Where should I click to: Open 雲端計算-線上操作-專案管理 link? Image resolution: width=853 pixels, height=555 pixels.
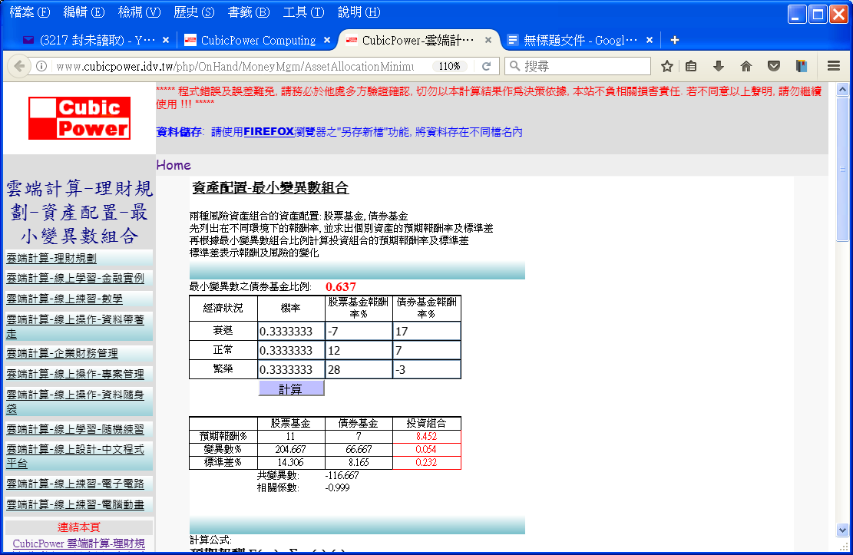click(75, 374)
